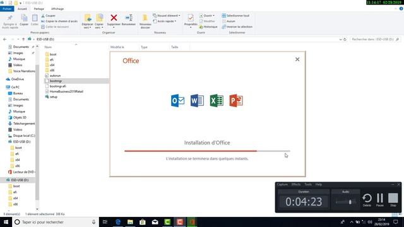Click Sélectionner tout in ribbon
The height and width of the screenshot is (227, 404).
235,16
